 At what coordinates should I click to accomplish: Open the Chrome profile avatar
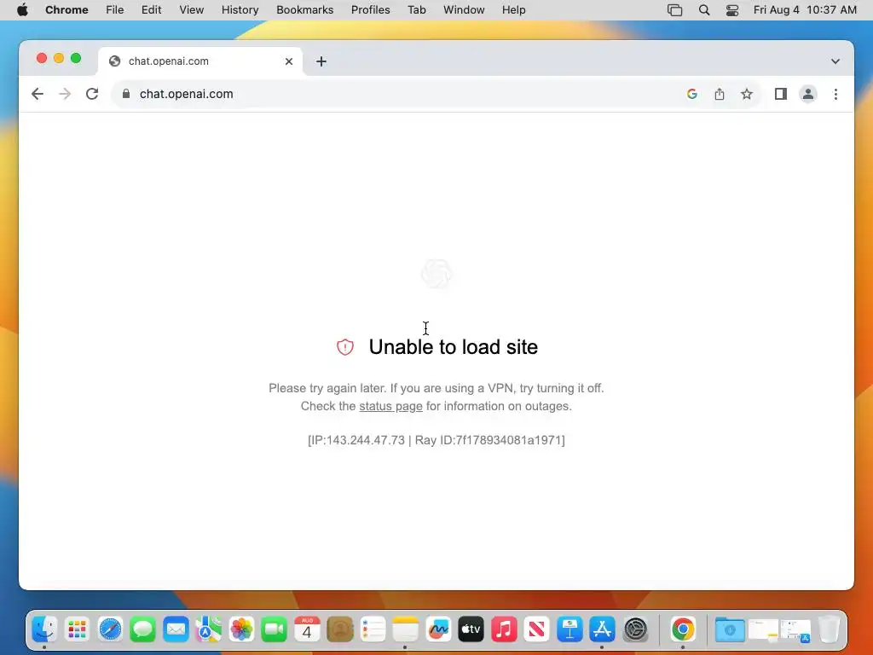coord(808,94)
